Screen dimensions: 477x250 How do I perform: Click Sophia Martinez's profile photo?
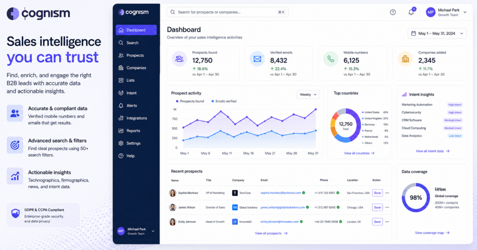[172, 193]
